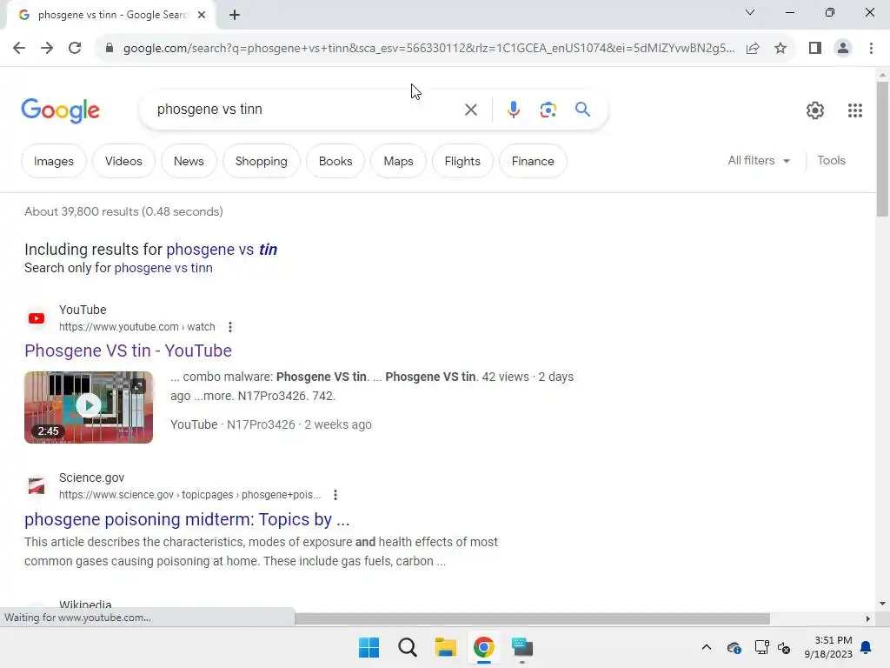Open Google quick settings gear
Screen dimensions: 890x668
(815, 110)
